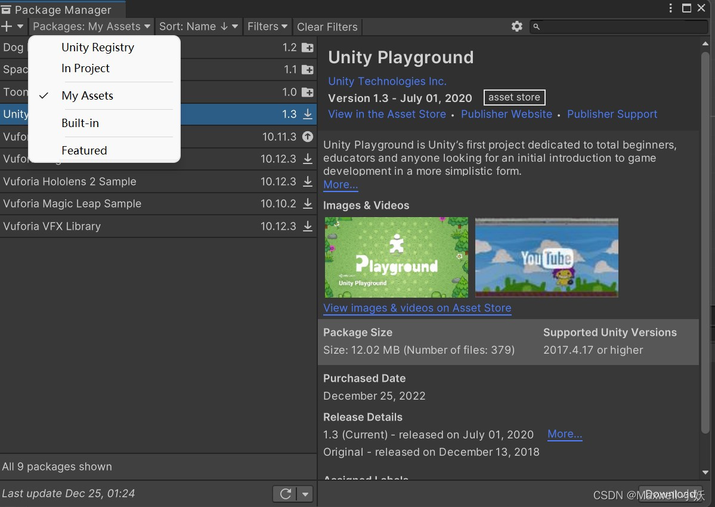Click import icon for version 1.1 package
The width and height of the screenshot is (715, 507).
pyautogui.click(x=308, y=70)
